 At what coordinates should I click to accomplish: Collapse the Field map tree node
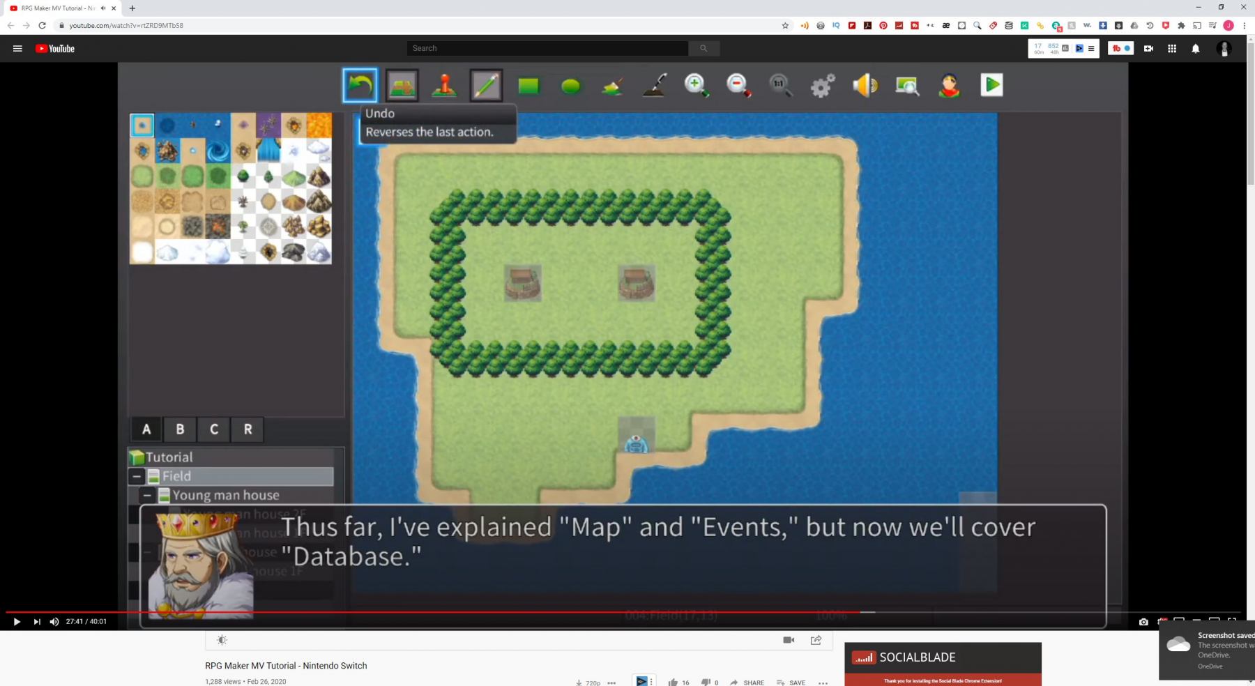[137, 476]
